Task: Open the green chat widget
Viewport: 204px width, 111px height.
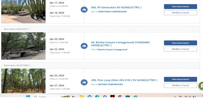Action: point(201,86)
